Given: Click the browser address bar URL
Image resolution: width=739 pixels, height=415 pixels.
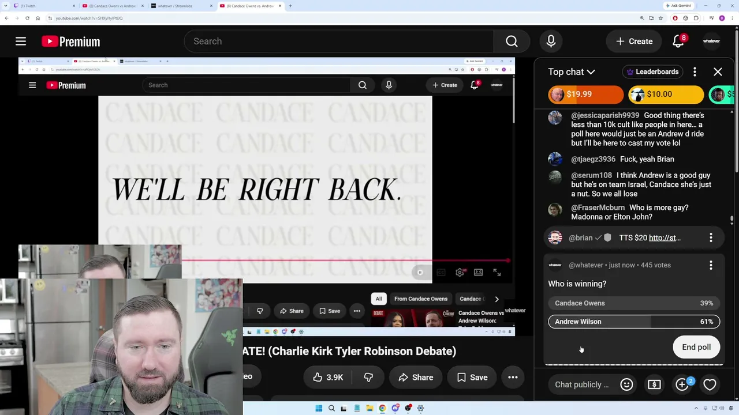Looking at the screenshot, I should [x=89, y=18].
